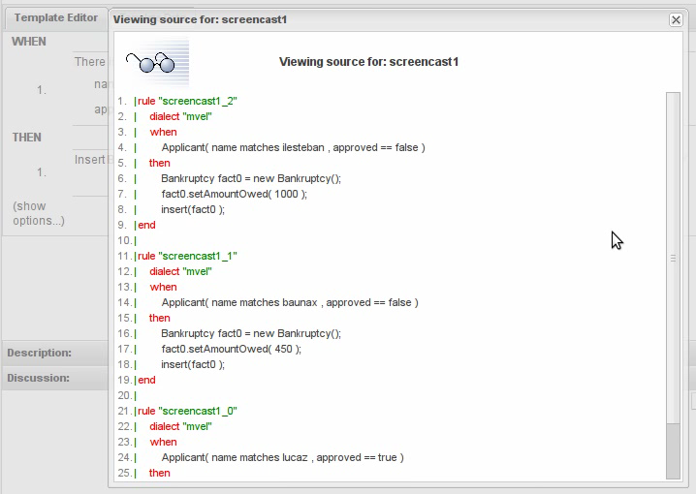Viewport: 696px width, 494px height.
Task: Close the Viewing source dialog
Action: (x=677, y=19)
